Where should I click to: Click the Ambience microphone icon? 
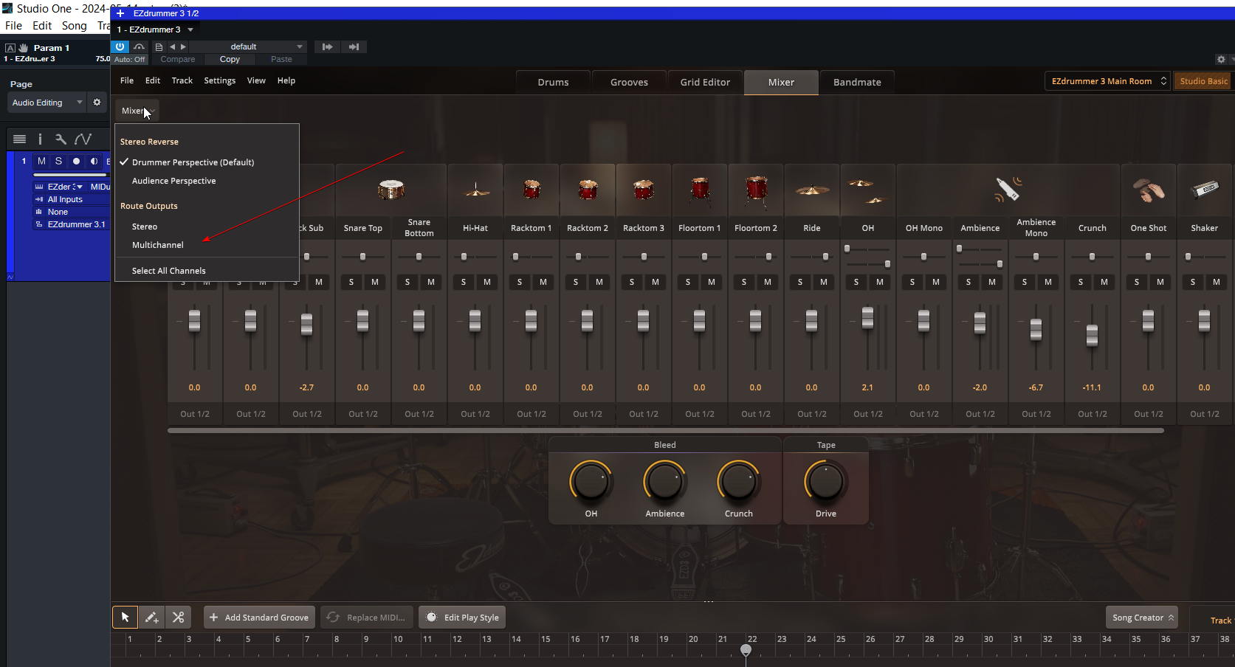[x=1008, y=189]
